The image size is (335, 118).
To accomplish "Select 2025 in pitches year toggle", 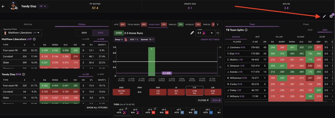I will pyautogui.click(x=100, y=33).
